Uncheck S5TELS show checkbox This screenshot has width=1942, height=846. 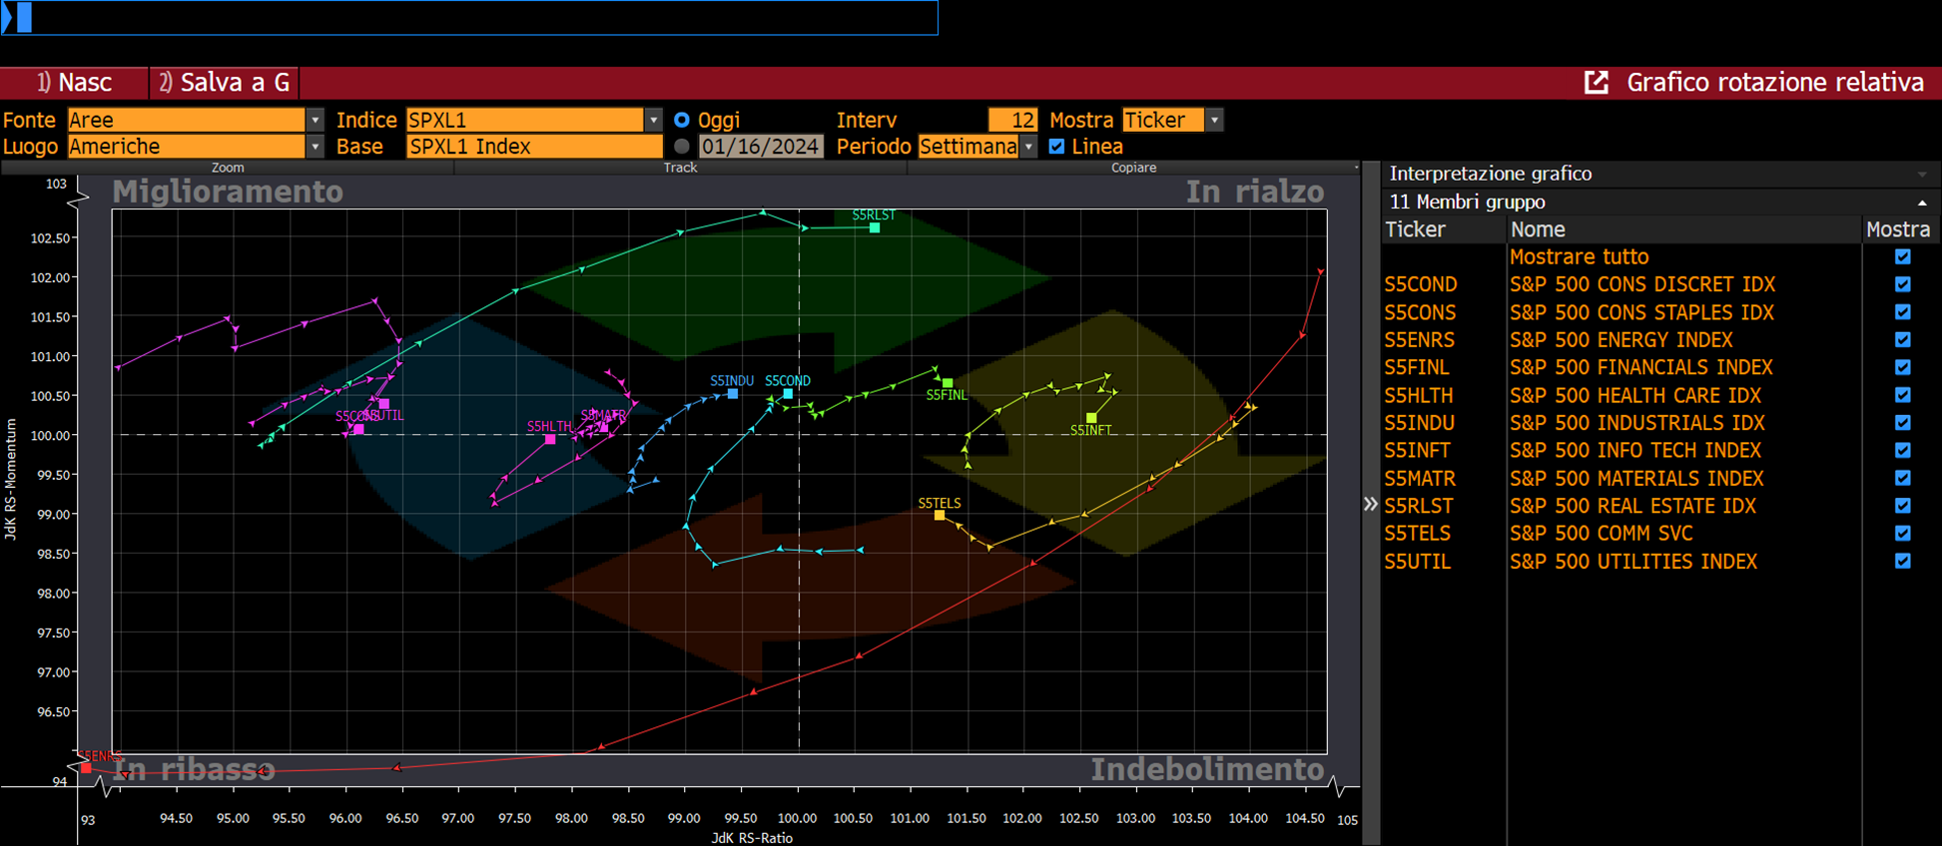pos(1903,534)
